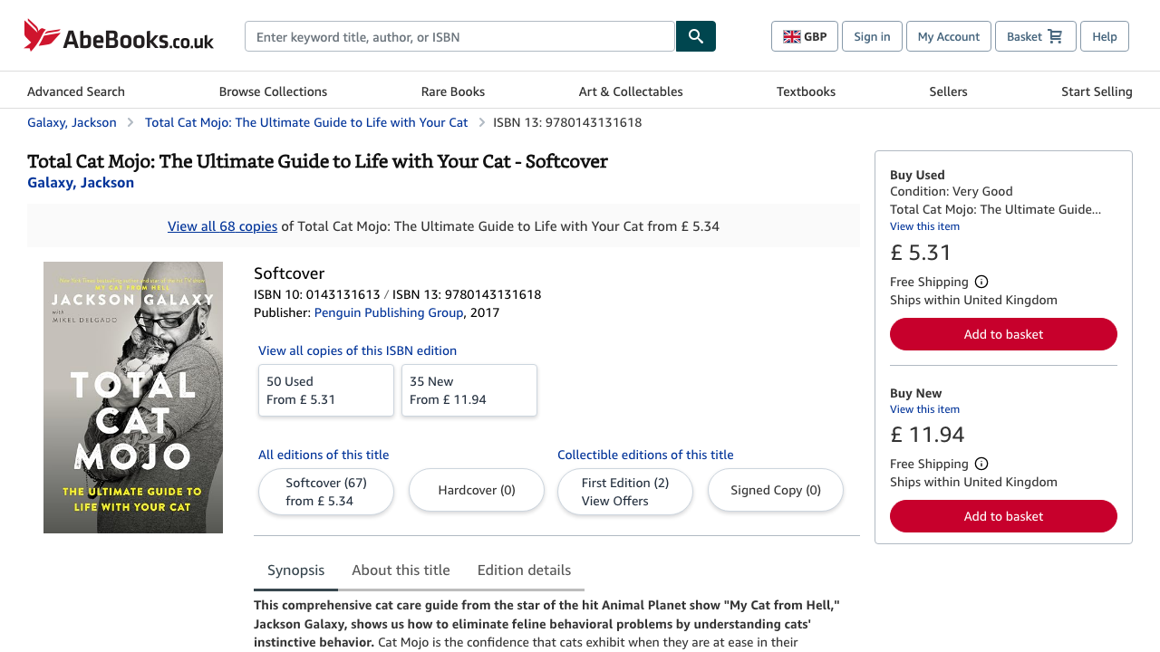Open View all 68 copies link

pos(222,225)
